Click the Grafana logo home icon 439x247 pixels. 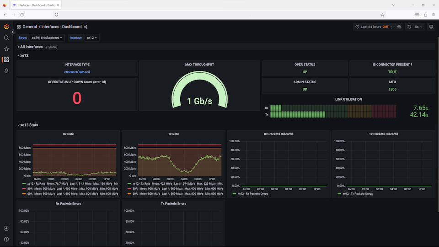tap(6, 27)
